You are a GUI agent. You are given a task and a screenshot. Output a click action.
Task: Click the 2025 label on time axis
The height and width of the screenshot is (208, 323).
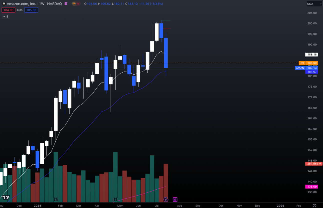coord(280,206)
